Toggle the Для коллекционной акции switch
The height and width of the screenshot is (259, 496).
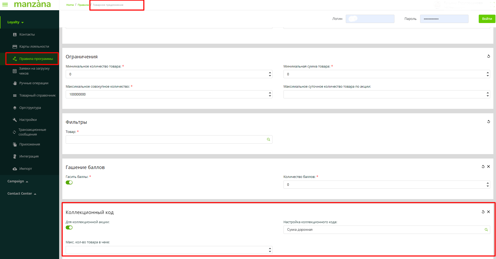(69, 228)
